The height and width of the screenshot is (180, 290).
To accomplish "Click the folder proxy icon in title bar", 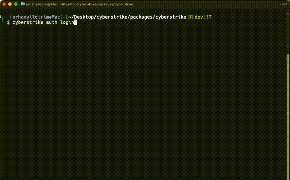I will pyautogui.click(x=23, y=4).
